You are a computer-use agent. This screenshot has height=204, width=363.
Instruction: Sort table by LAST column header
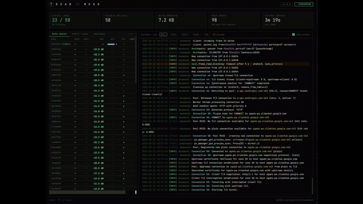click(132, 39)
